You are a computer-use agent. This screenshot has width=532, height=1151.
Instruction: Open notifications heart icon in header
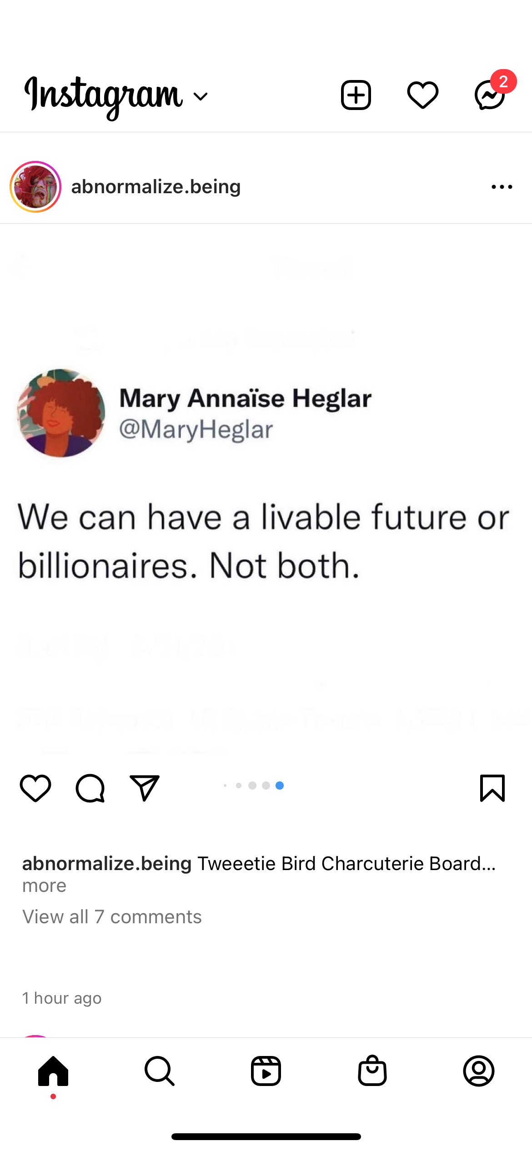point(422,95)
